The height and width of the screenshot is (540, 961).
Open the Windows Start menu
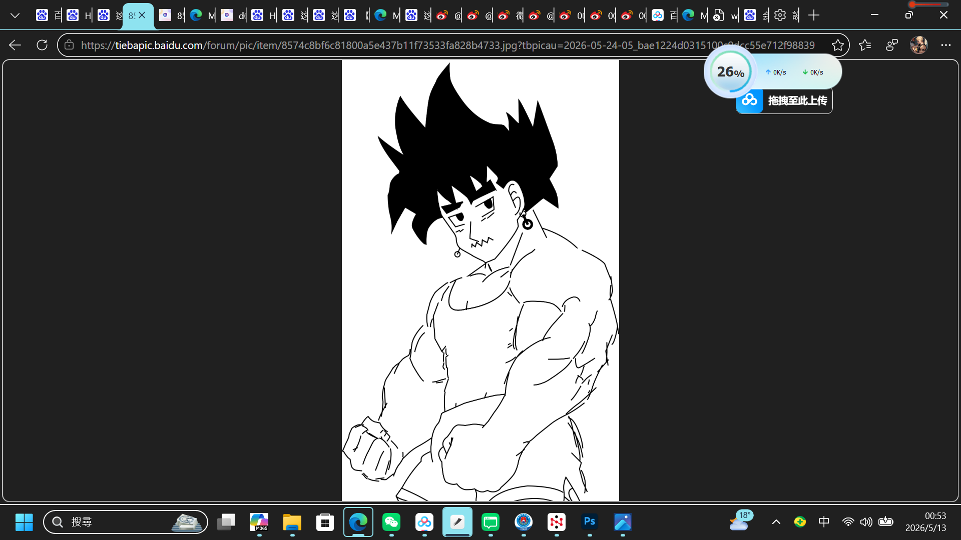tap(24, 522)
